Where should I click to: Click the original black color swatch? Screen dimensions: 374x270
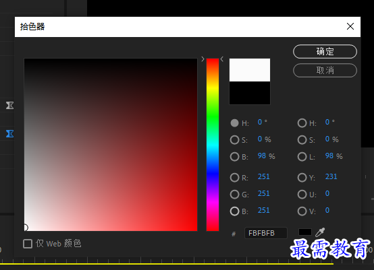pos(250,93)
